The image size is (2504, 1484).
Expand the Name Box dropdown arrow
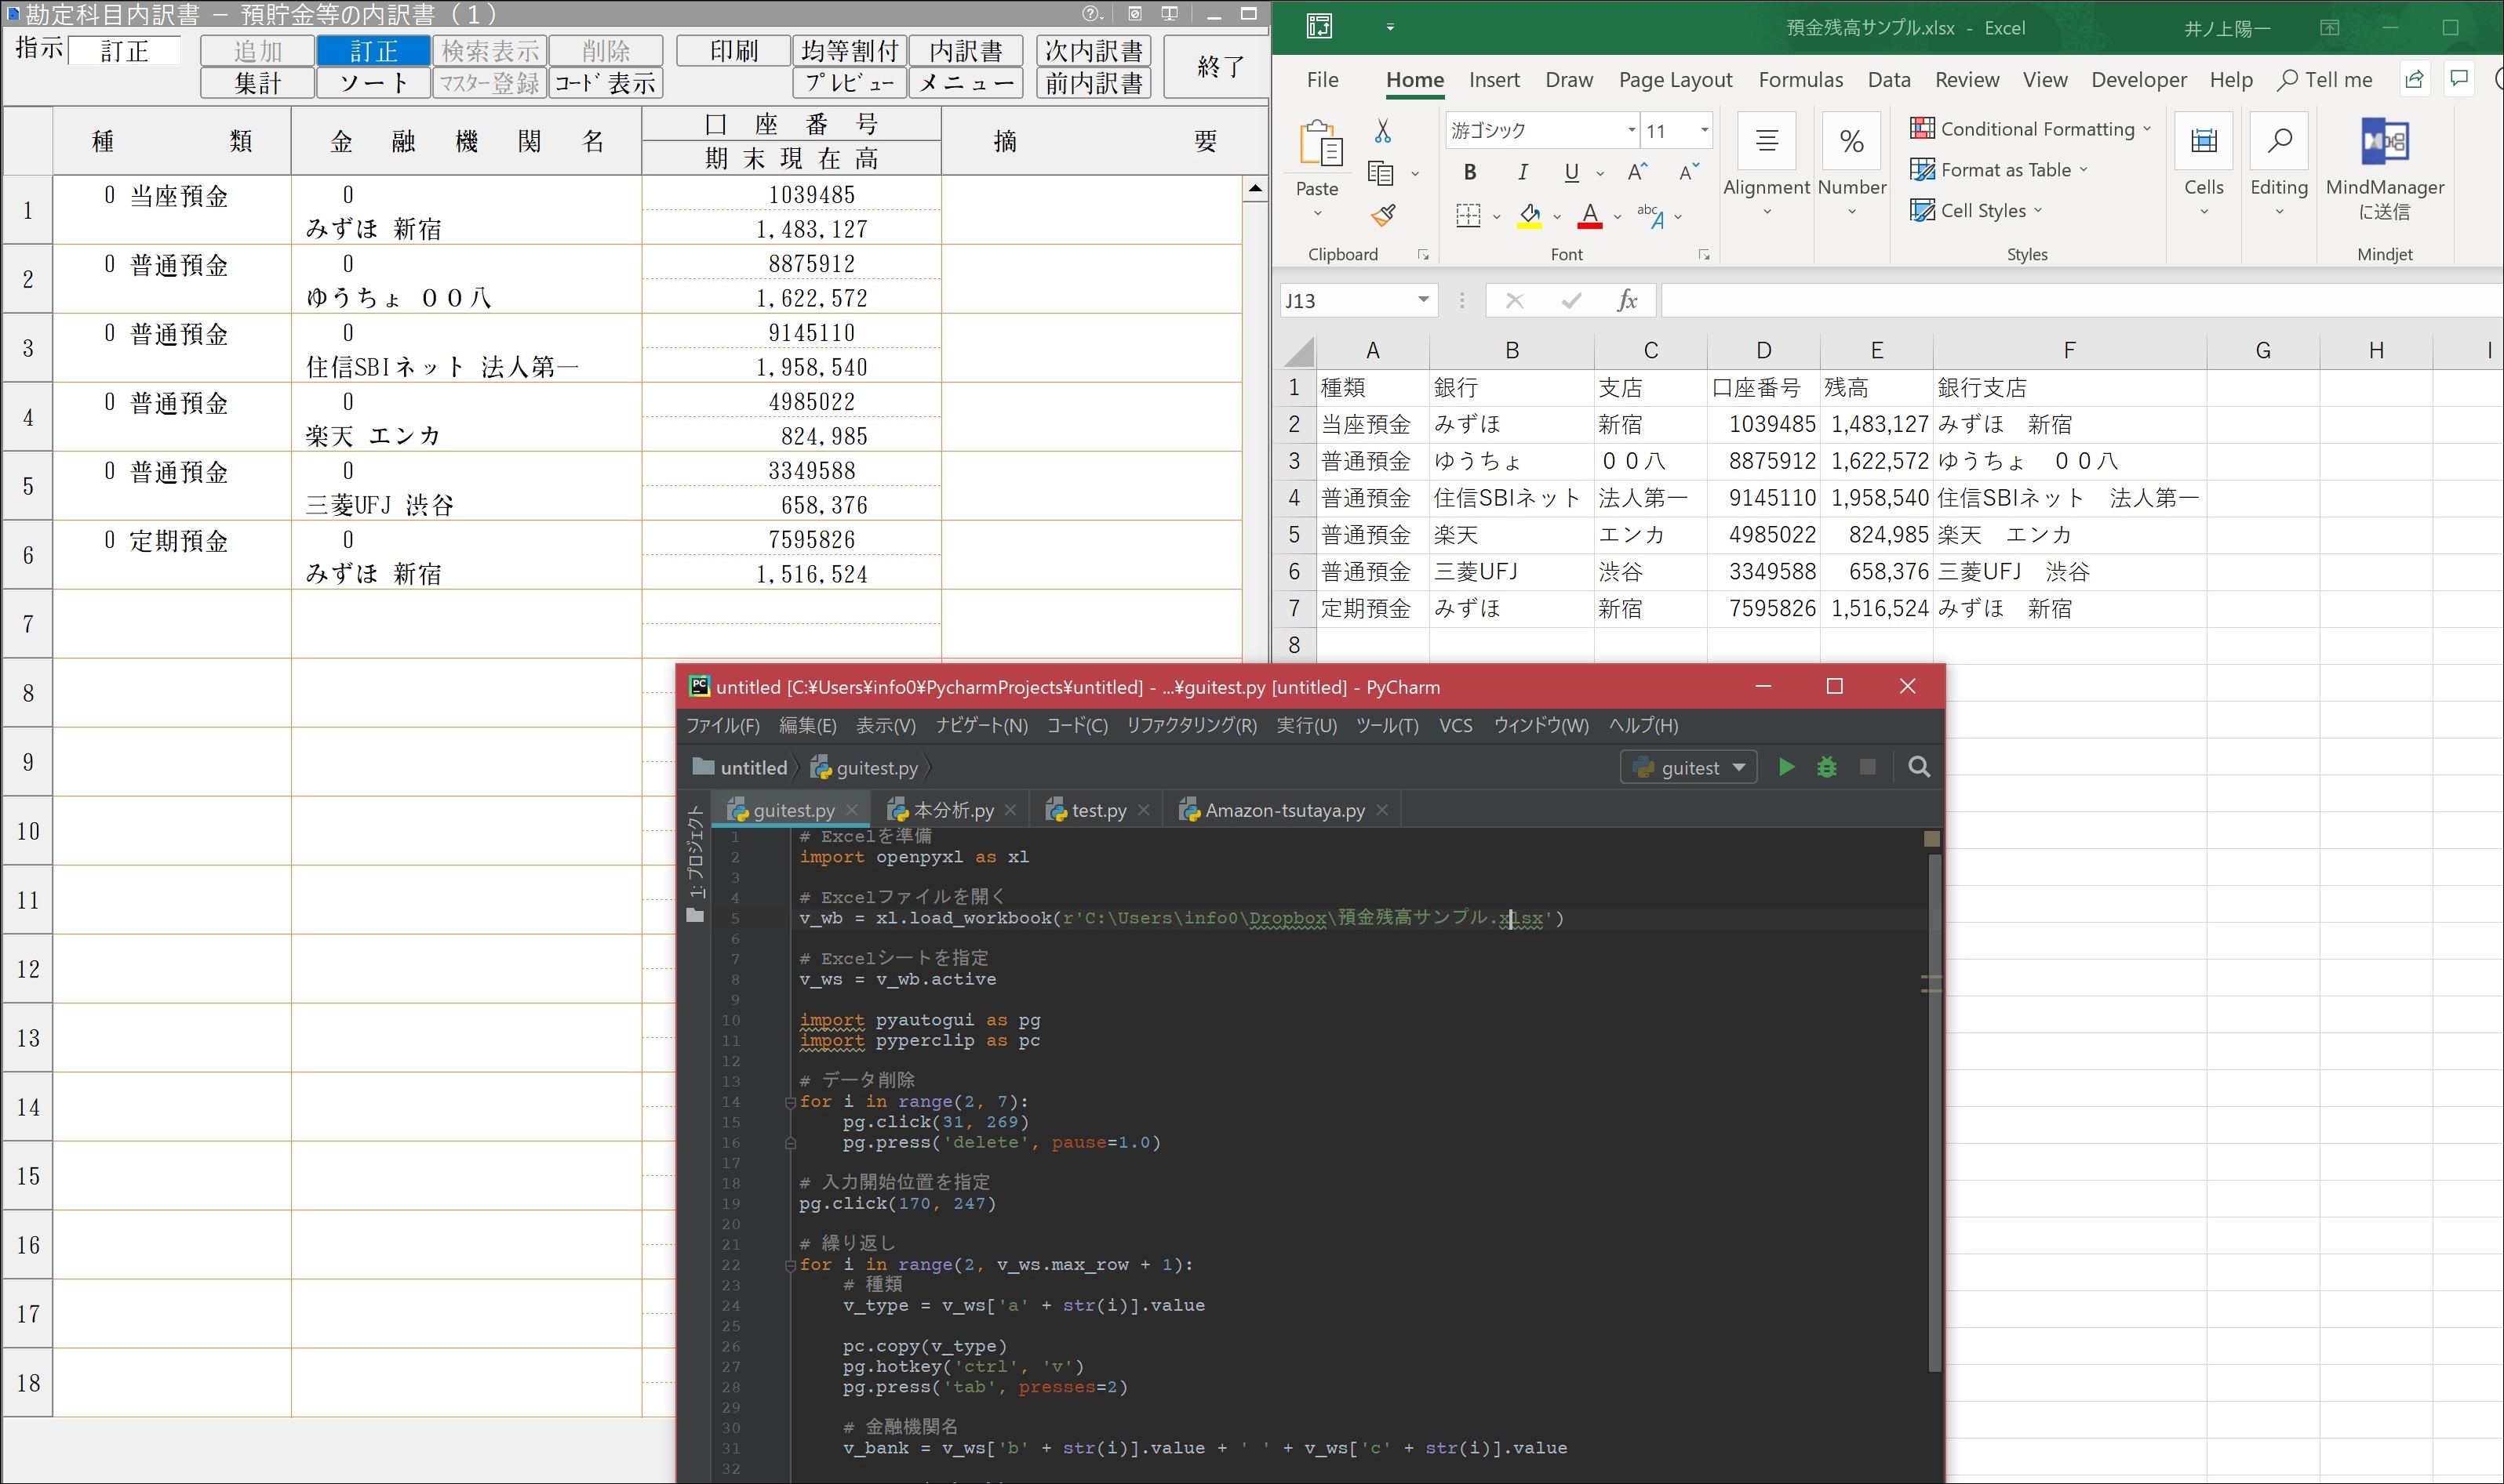pyautogui.click(x=1422, y=300)
